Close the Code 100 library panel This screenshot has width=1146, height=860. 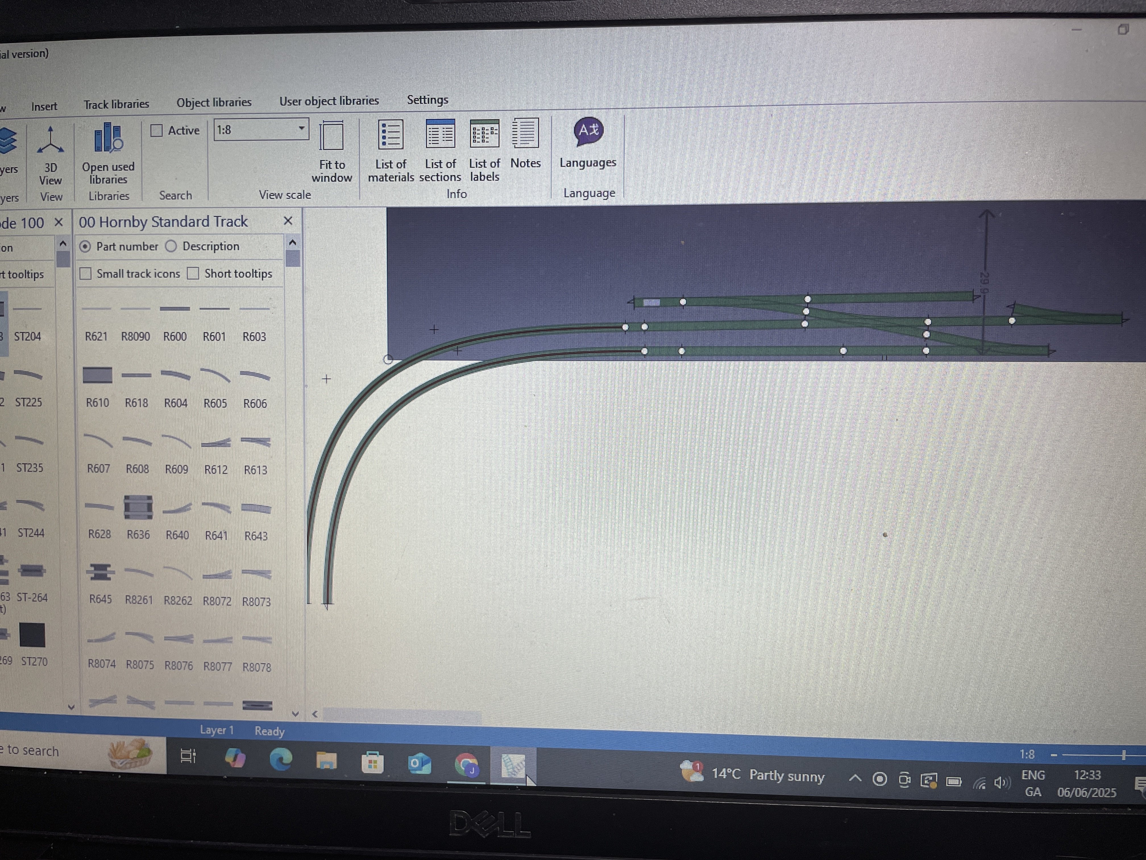(x=59, y=222)
